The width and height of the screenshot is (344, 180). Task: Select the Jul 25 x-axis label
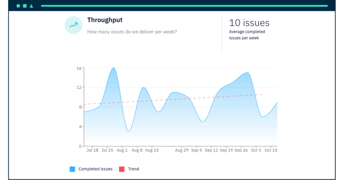[107, 150]
